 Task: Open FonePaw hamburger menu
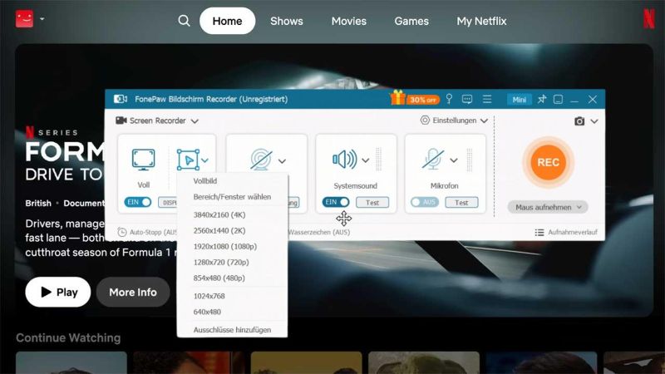(x=487, y=99)
